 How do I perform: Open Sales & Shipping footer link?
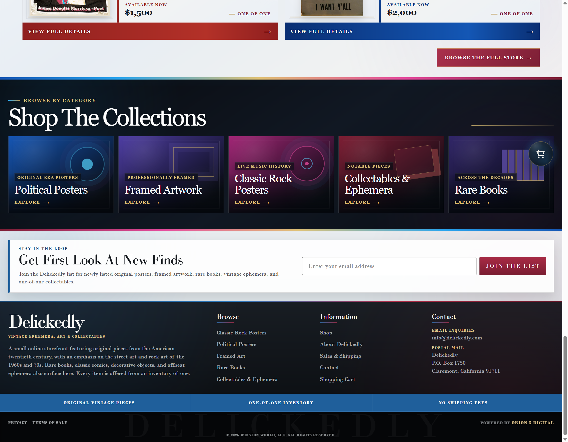click(340, 356)
